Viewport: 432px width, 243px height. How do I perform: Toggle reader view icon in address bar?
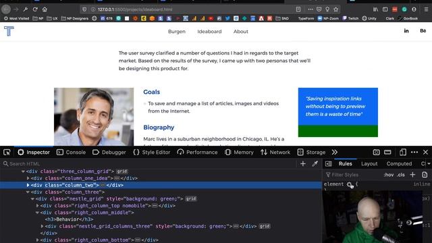click(298, 9)
